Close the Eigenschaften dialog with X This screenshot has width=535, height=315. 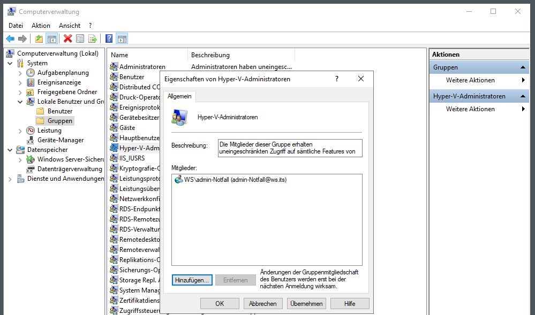click(361, 79)
